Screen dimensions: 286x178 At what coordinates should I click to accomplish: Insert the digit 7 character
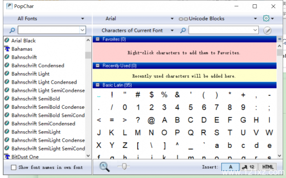pos(217,107)
